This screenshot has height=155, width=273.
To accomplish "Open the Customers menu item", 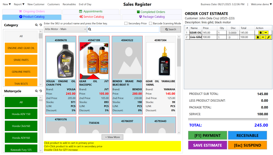I will click(54, 4).
